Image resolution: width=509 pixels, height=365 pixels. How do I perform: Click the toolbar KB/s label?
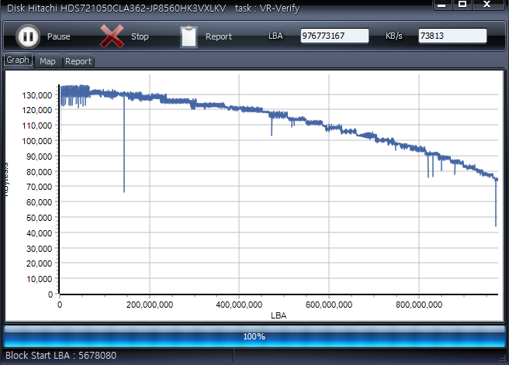(393, 36)
